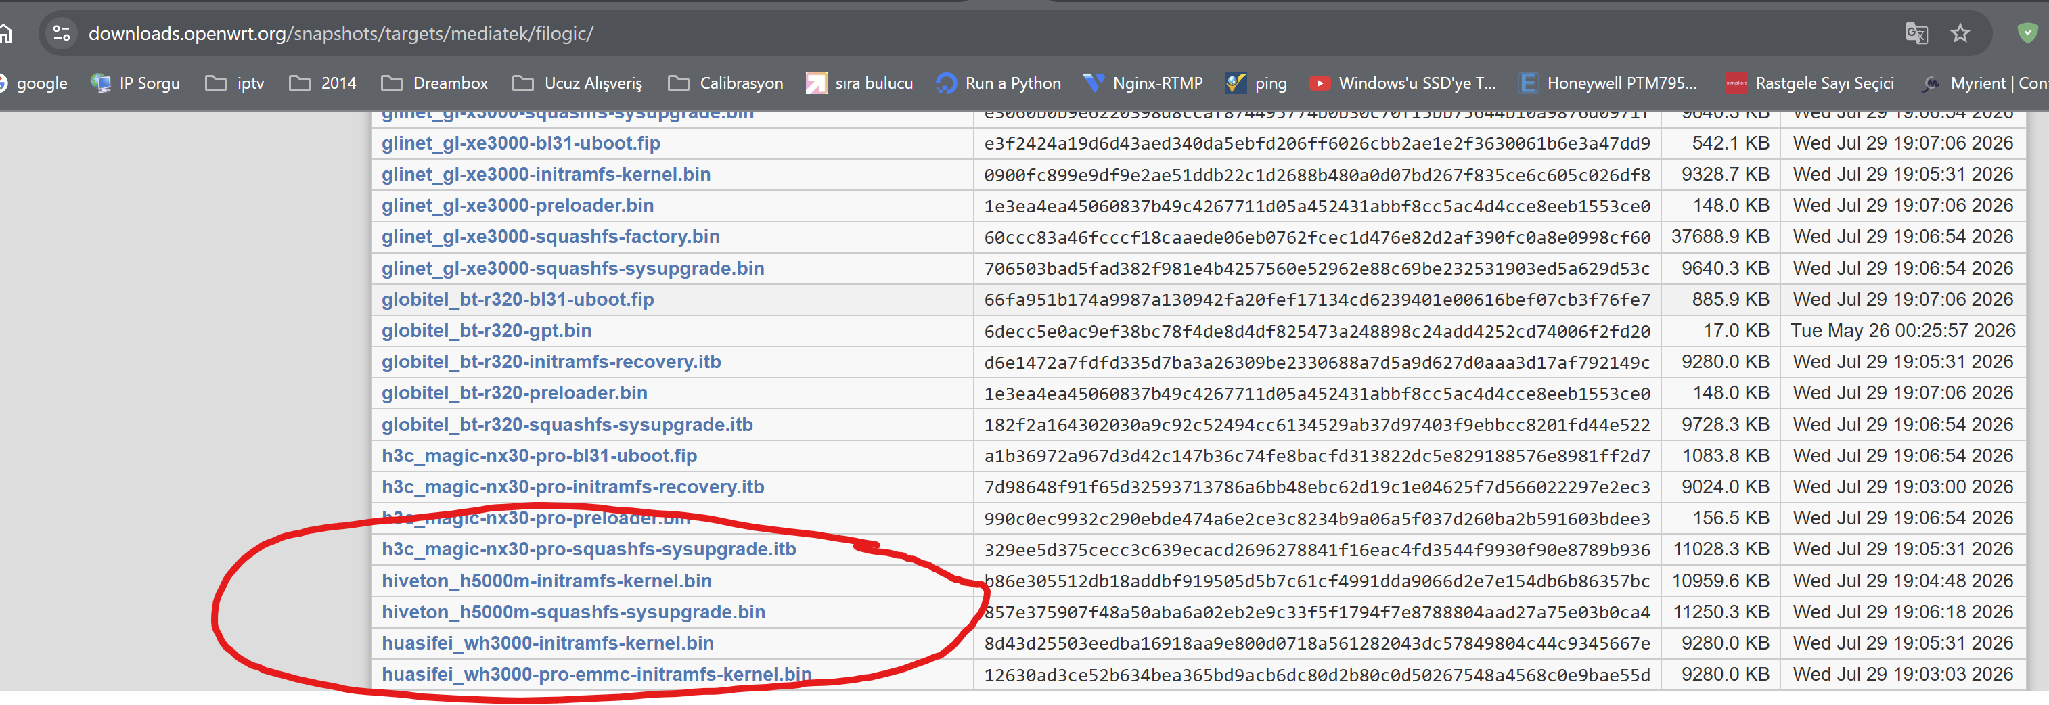This screenshot has width=2049, height=705.
Task: Click the 11028.3 KB size cell
Action: coord(1721,549)
